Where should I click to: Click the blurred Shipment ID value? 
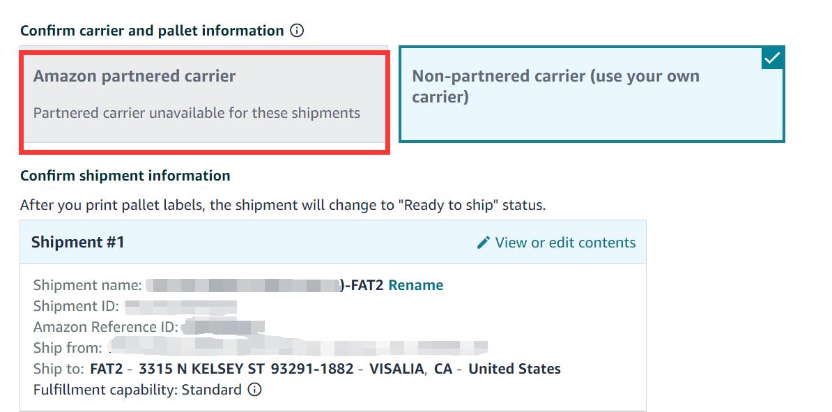click(x=181, y=306)
